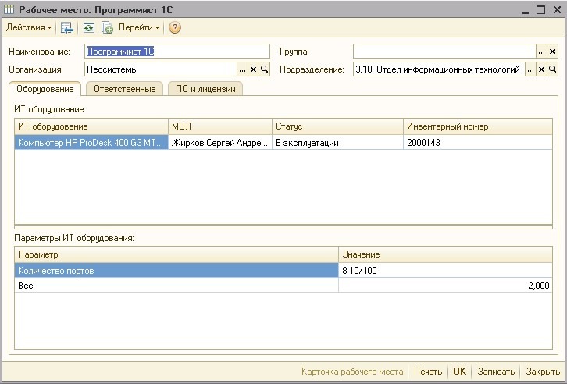Open Организация selection with ellipsis button
567x384 pixels.
tap(243, 69)
